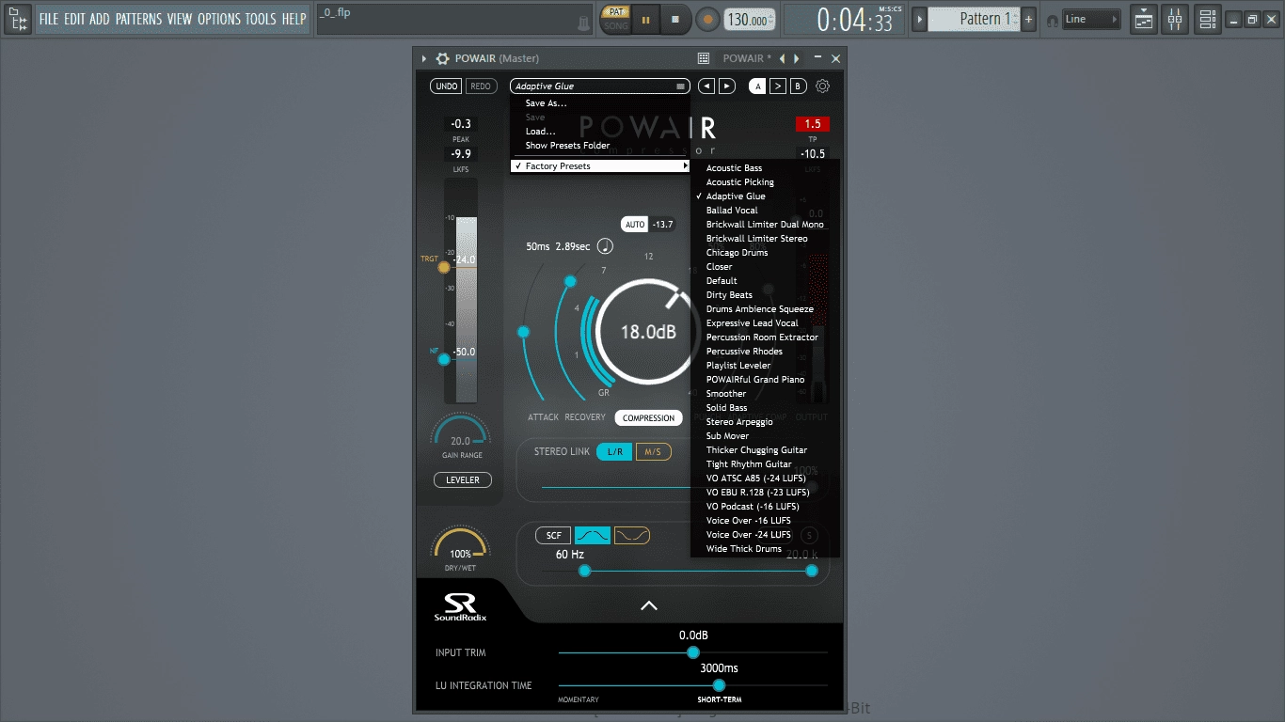The height and width of the screenshot is (722, 1285).
Task: Open the Line snap dropdown
Action: [x=1090, y=19]
